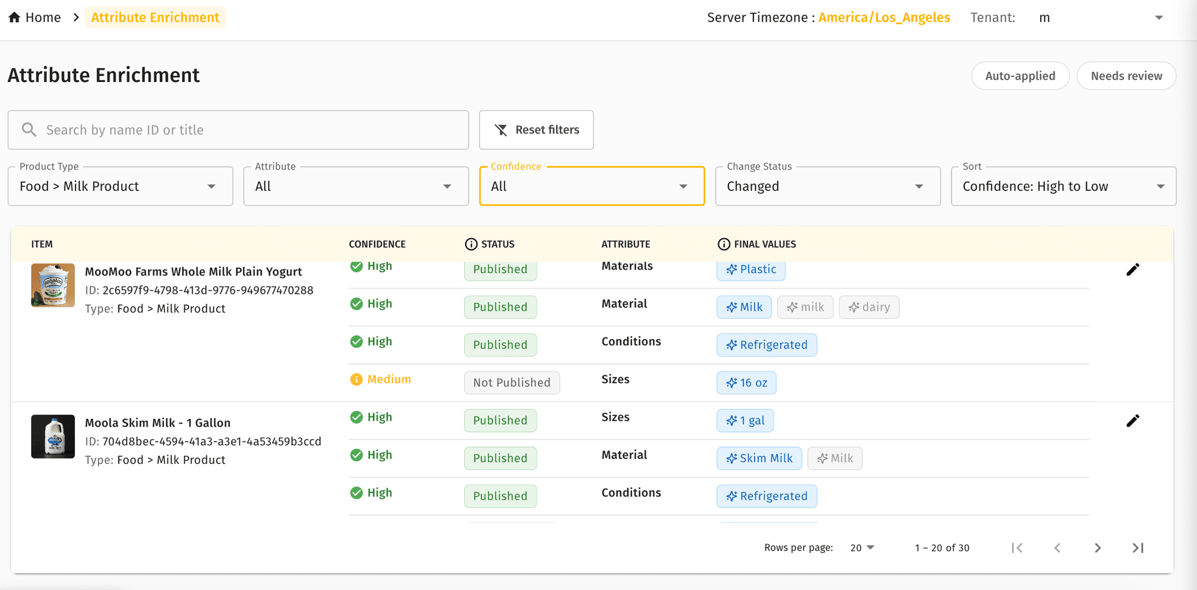Edit MooMoo Farms Yogurt with pencil icon
The image size is (1197, 590).
tap(1132, 270)
